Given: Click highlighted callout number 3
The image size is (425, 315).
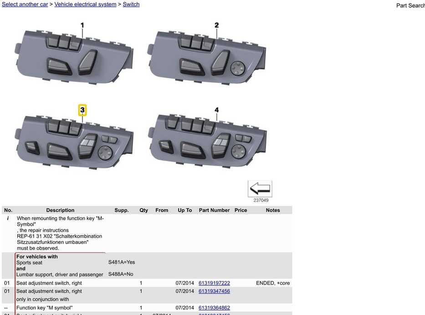Looking at the screenshot, I should pos(82,110).
